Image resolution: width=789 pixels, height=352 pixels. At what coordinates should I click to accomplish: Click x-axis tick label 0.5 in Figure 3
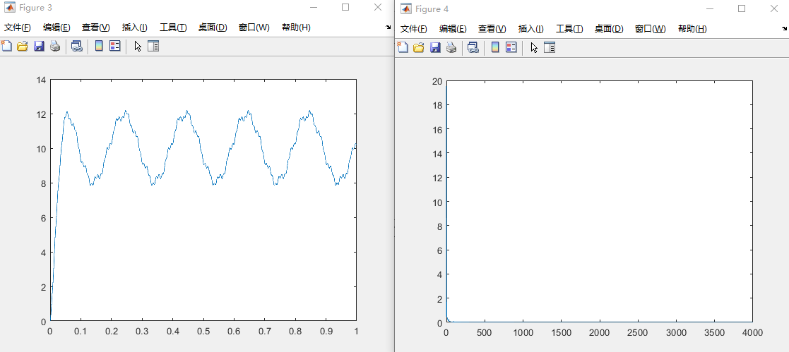point(203,332)
